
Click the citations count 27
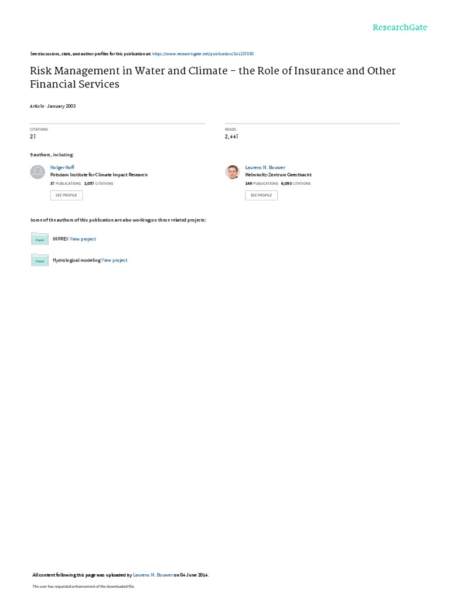pos(33,137)
